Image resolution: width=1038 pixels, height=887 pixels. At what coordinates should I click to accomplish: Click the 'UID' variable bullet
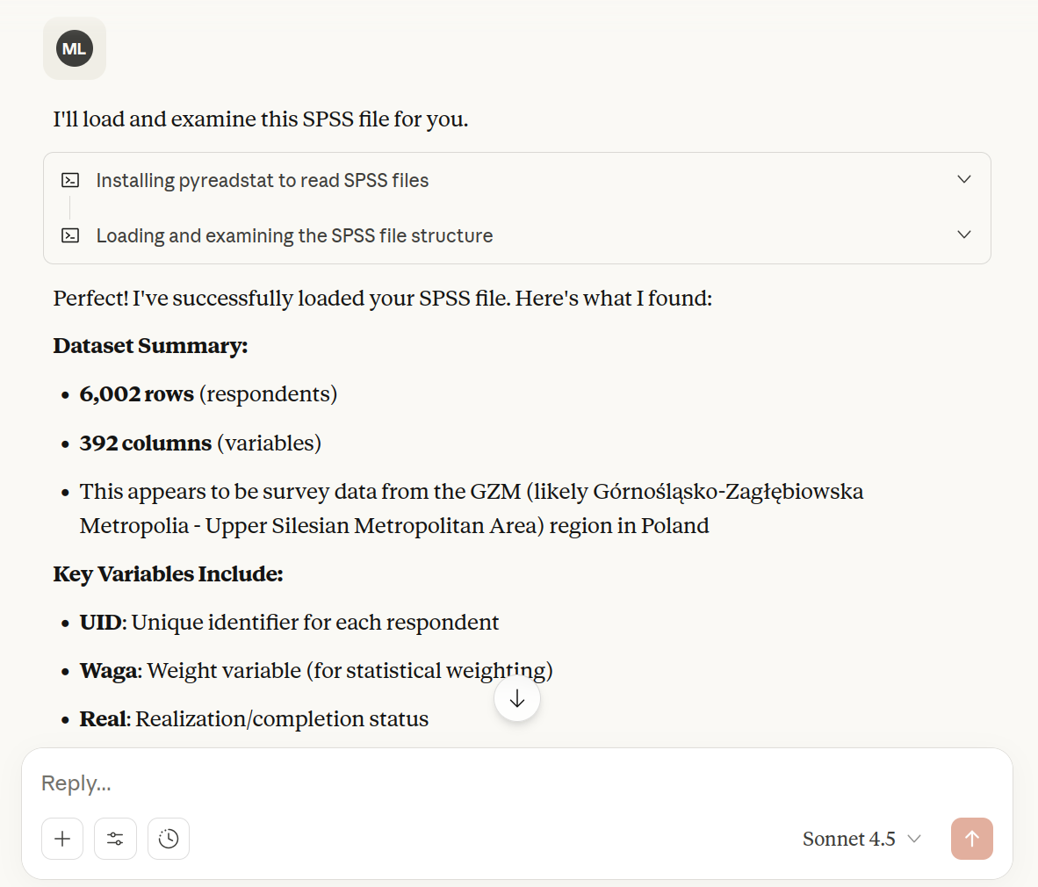click(x=101, y=623)
